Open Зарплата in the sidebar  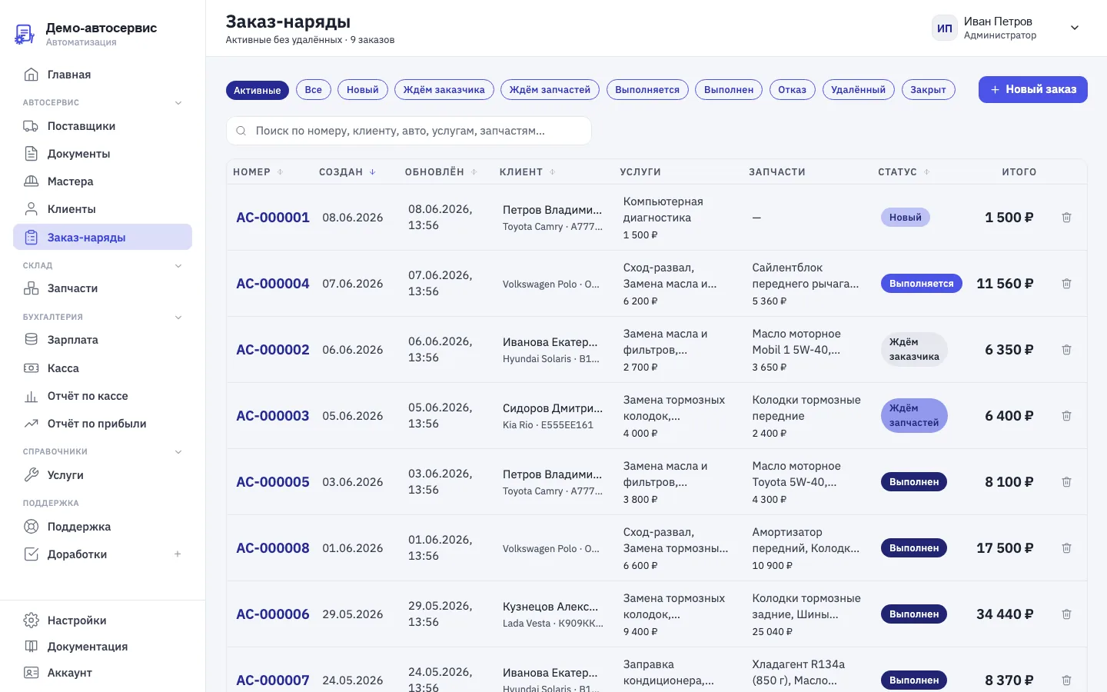tap(102, 340)
